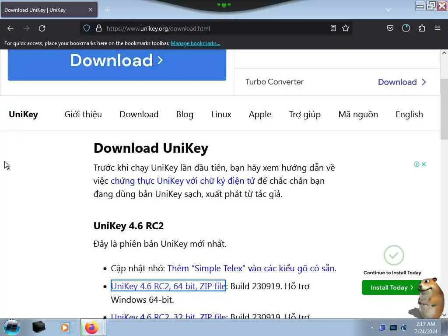Open the Linux navigation item
Image resolution: width=448 pixels, height=336 pixels.
(x=221, y=114)
